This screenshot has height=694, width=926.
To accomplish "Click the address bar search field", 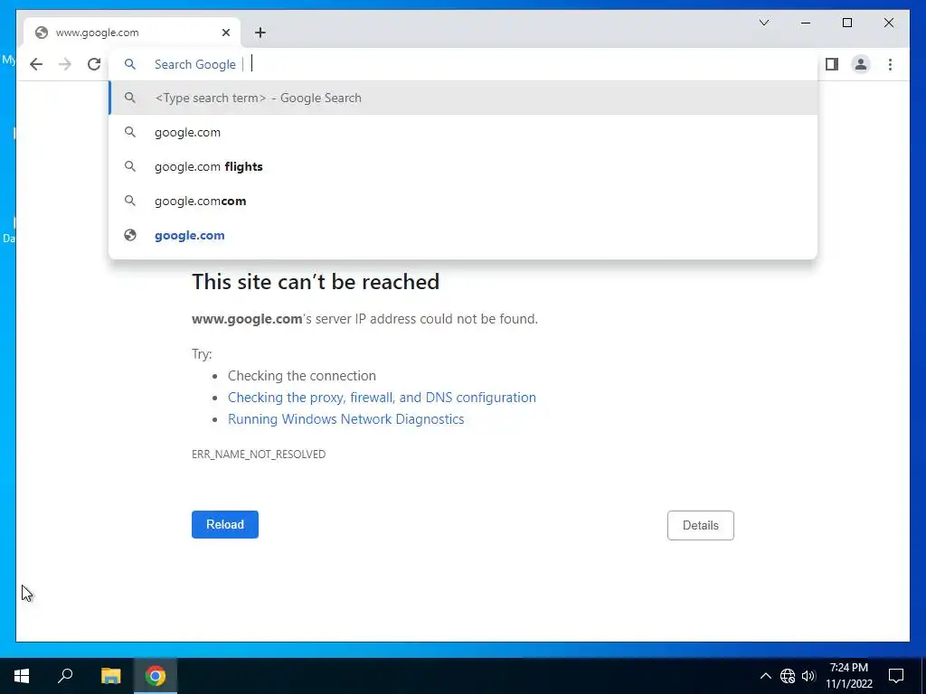I will click(x=464, y=64).
